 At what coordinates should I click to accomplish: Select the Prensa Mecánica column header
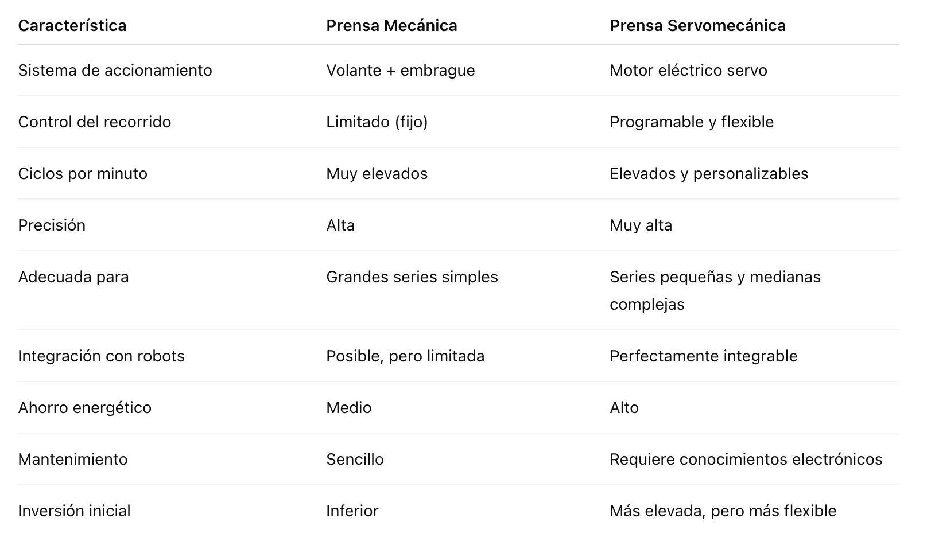pos(391,26)
